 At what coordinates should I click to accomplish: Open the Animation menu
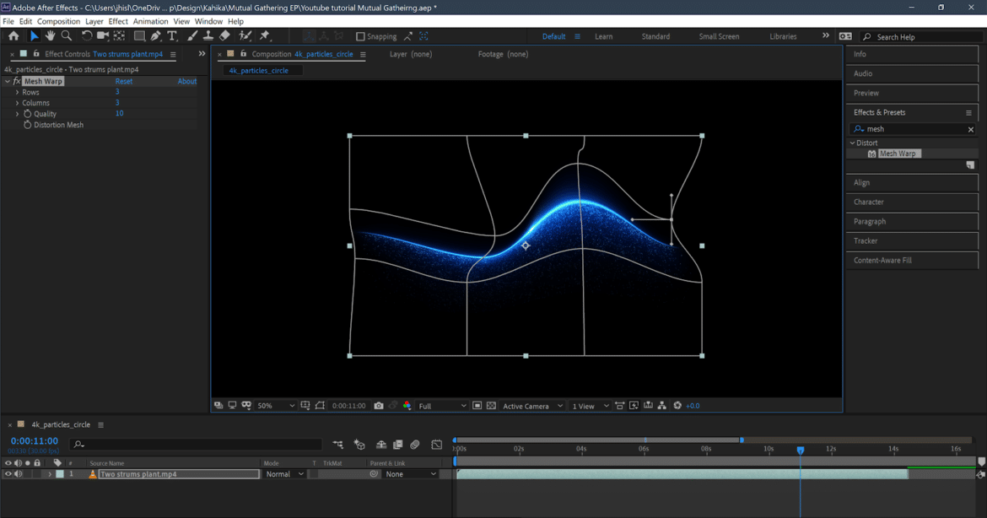(x=150, y=20)
